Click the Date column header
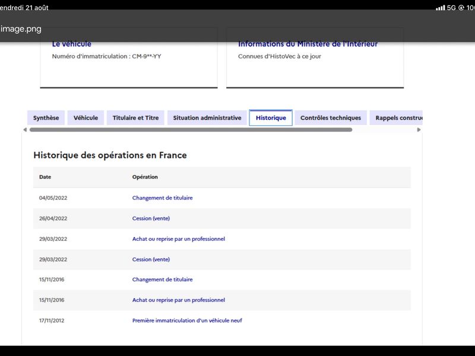Viewport: 475px width, 356px height. pyautogui.click(x=45, y=177)
